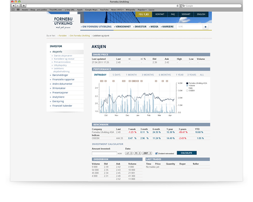Open the FAQ page
The image size is (253, 202).
(173, 14)
